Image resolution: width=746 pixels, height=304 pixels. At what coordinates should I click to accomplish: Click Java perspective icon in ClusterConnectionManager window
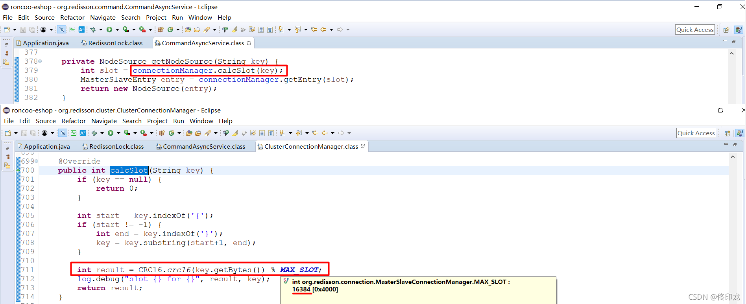[x=740, y=133]
